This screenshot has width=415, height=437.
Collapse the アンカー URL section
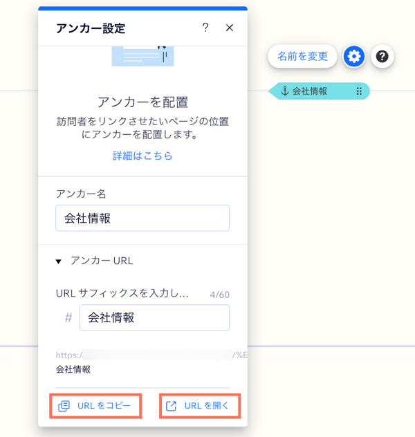(59, 261)
